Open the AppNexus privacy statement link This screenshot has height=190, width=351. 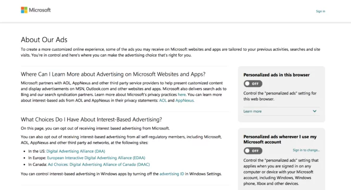click(x=185, y=100)
